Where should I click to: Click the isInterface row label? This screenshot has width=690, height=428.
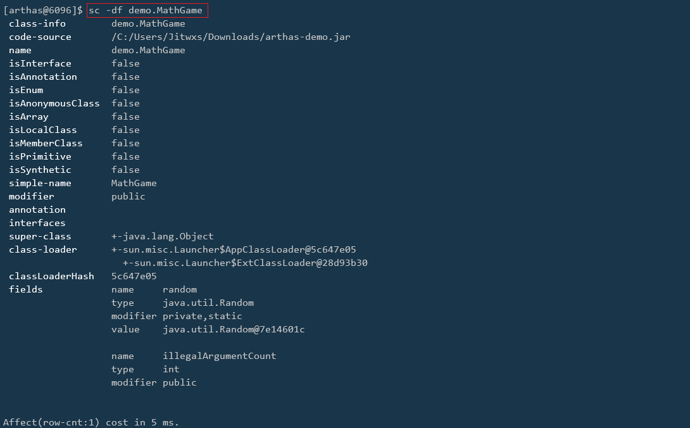[x=40, y=63]
